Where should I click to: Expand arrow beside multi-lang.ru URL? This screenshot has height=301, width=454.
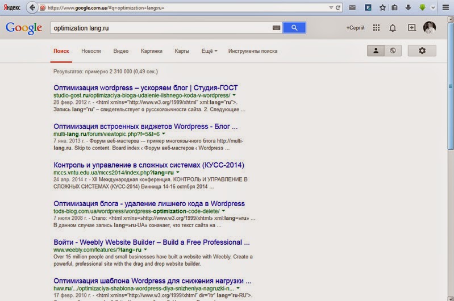[164, 133]
